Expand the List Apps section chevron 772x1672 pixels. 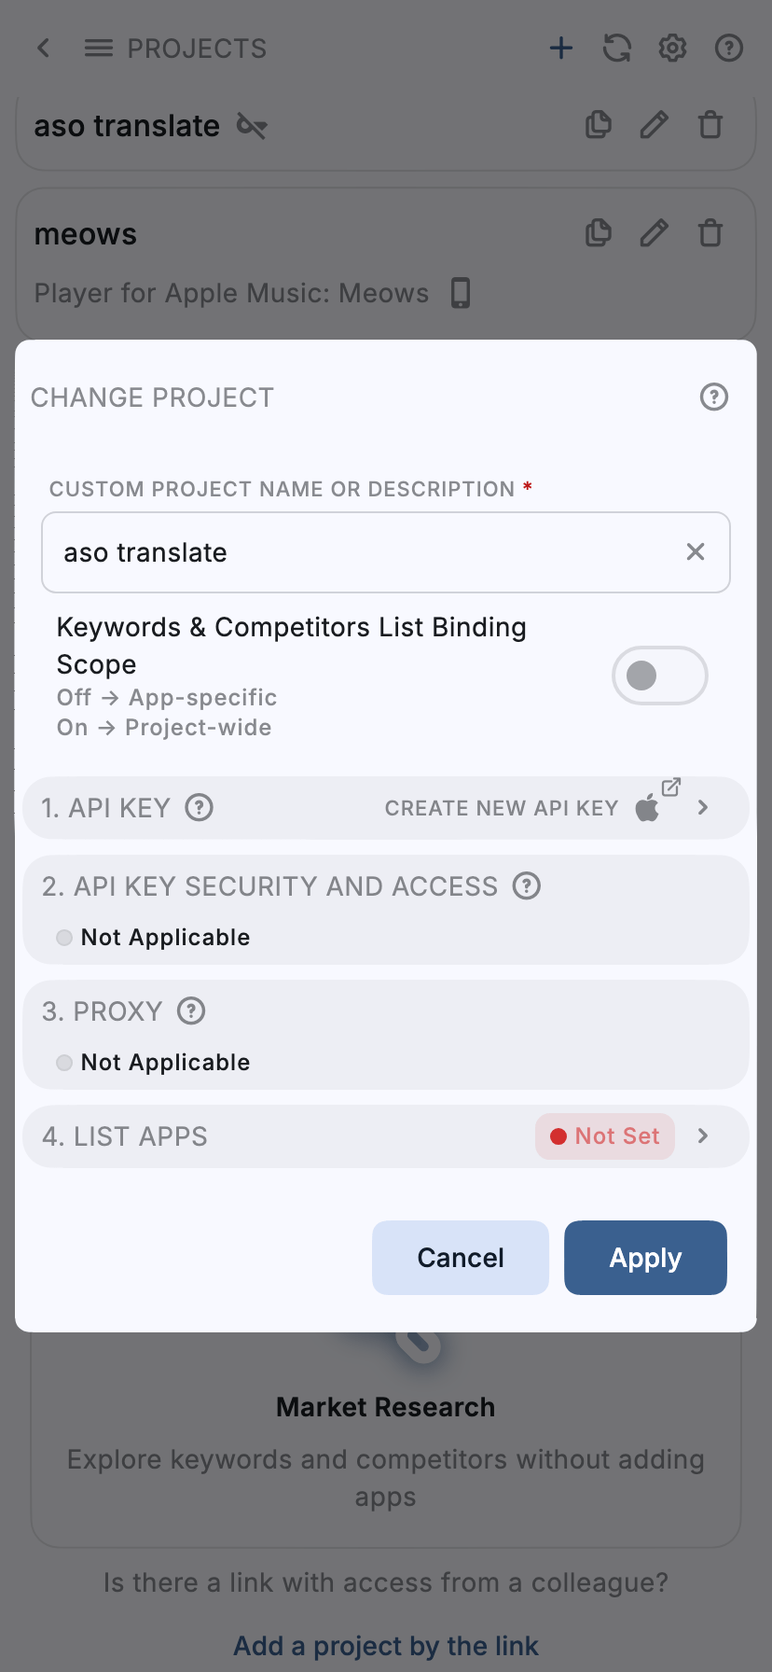coord(703,1136)
